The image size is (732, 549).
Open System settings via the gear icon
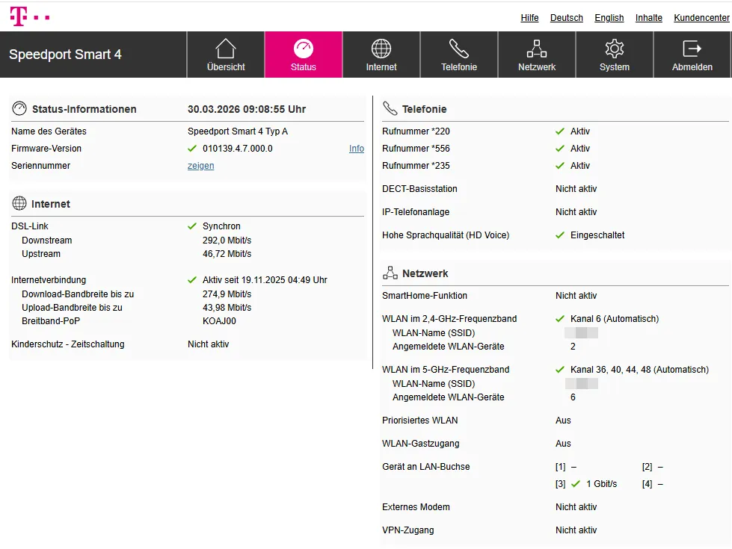[614, 47]
